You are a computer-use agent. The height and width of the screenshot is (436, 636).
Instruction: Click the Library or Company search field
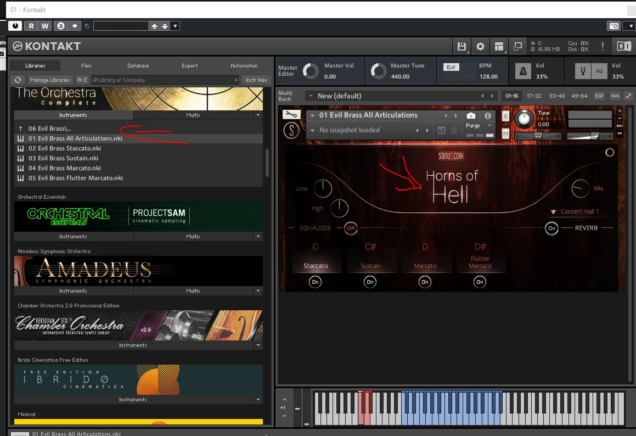pyautogui.click(x=165, y=80)
